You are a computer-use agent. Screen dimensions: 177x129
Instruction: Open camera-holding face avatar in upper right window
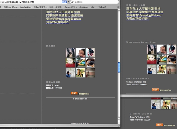pos(172,59)
